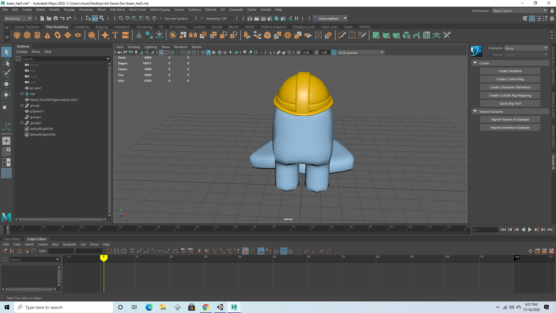This screenshot has width=556, height=313.
Task: Select the Rotate tool in the toolbox
Action: pyautogui.click(x=6, y=95)
